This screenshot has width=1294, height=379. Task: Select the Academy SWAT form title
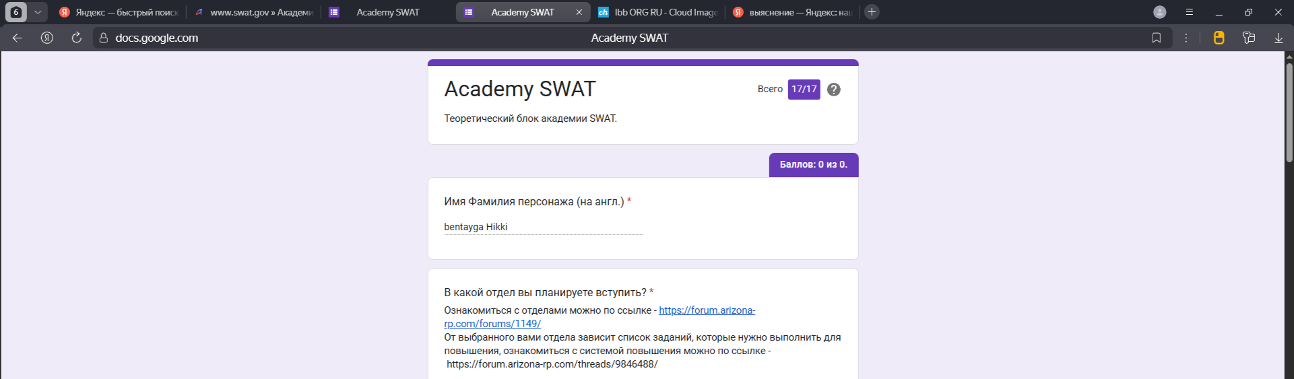pos(520,89)
